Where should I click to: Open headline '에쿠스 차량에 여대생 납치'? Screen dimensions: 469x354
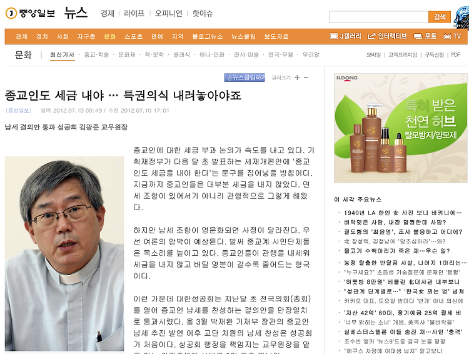[x=393, y=350]
